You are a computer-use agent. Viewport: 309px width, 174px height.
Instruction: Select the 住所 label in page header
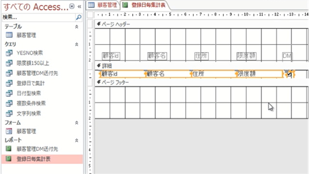pos(201,56)
